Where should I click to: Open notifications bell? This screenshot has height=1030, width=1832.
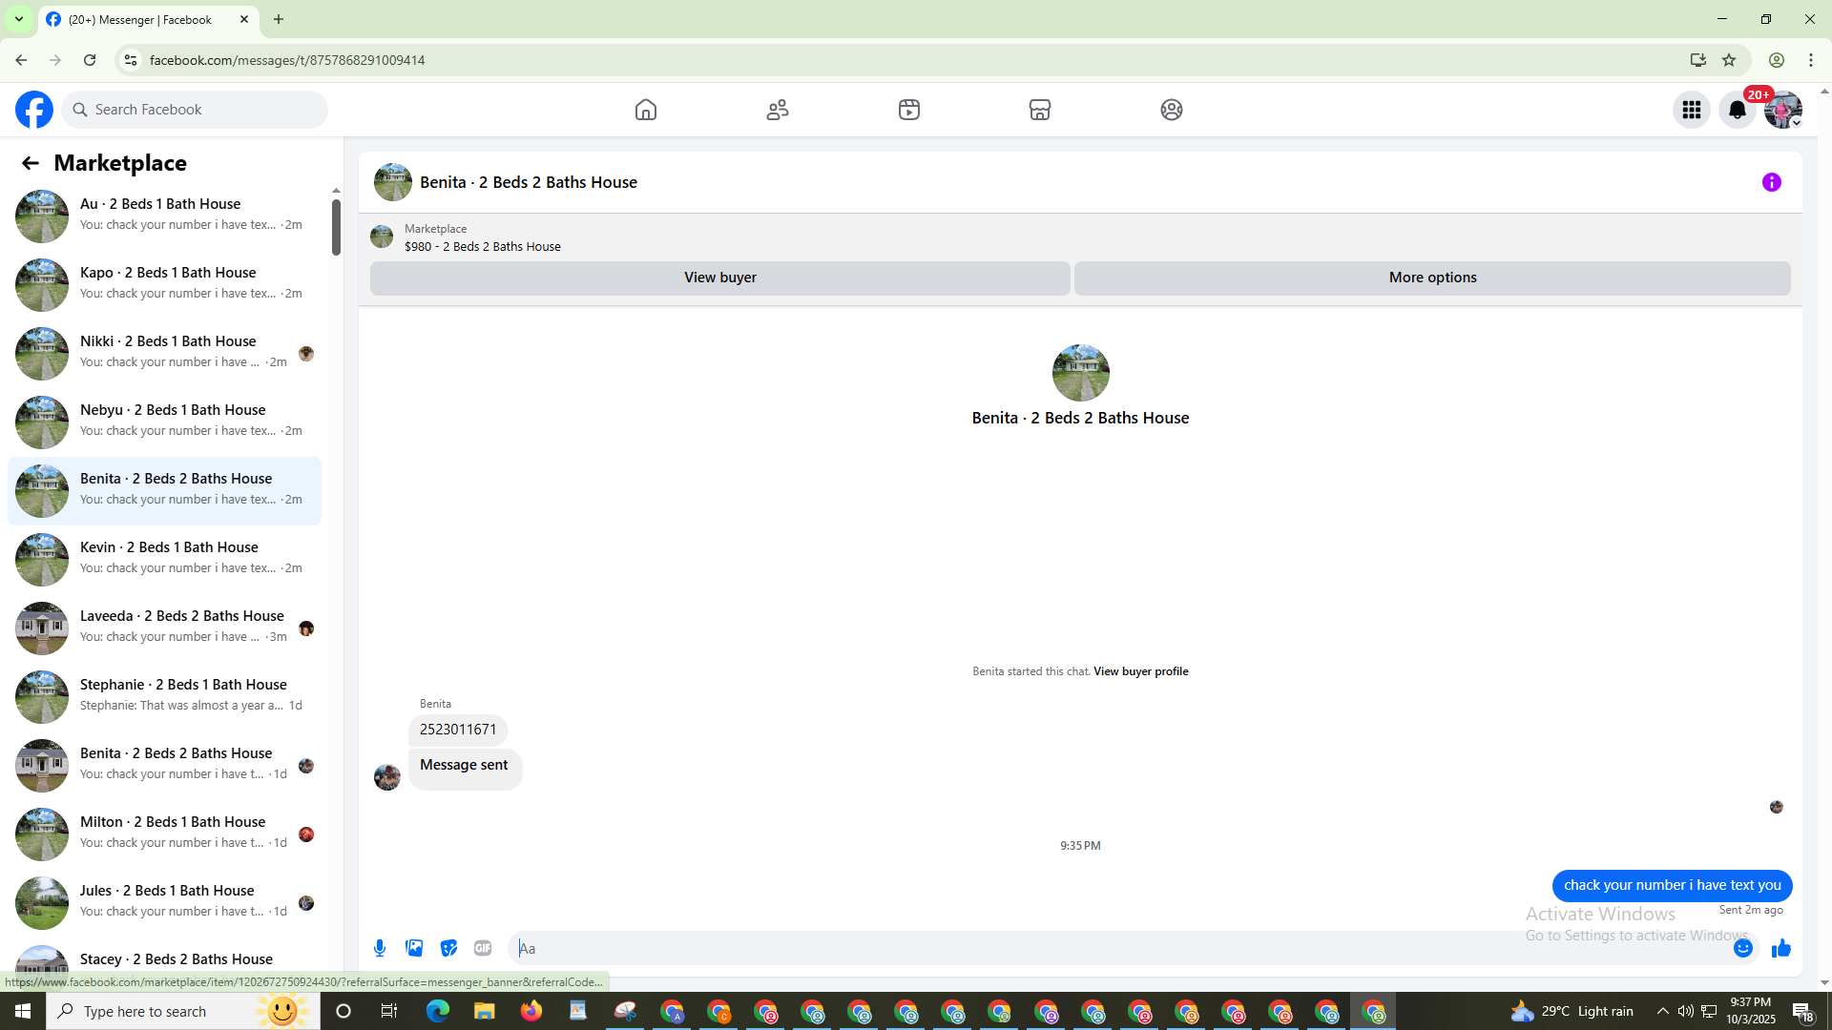[x=1738, y=110]
